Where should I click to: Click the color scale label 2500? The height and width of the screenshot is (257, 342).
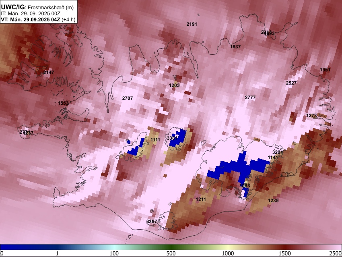pos(335,253)
